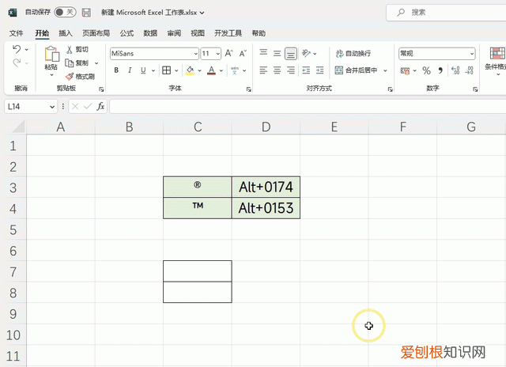Open Conditional Formatting icon
This screenshot has width=506, height=367.
point(497,53)
